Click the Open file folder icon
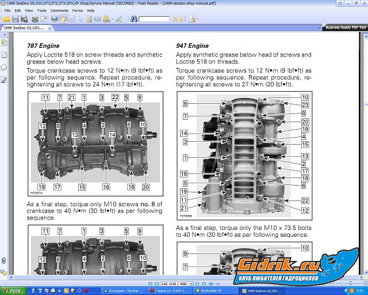This screenshot has height=295, width=368. pyautogui.click(x=6, y=19)
